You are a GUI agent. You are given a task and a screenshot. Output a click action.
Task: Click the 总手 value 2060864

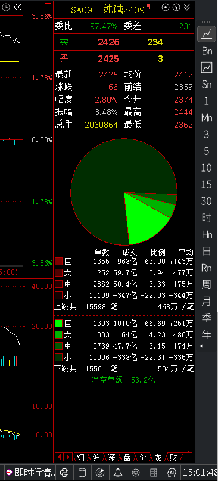coord(101,125)
